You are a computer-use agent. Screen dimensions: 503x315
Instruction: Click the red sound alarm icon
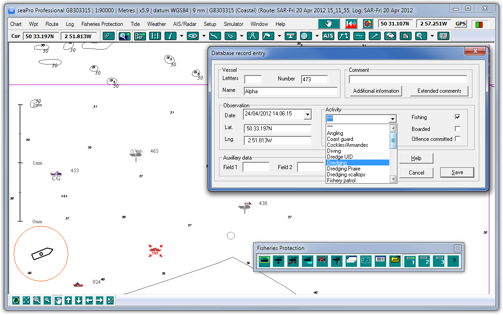(351, 24)
